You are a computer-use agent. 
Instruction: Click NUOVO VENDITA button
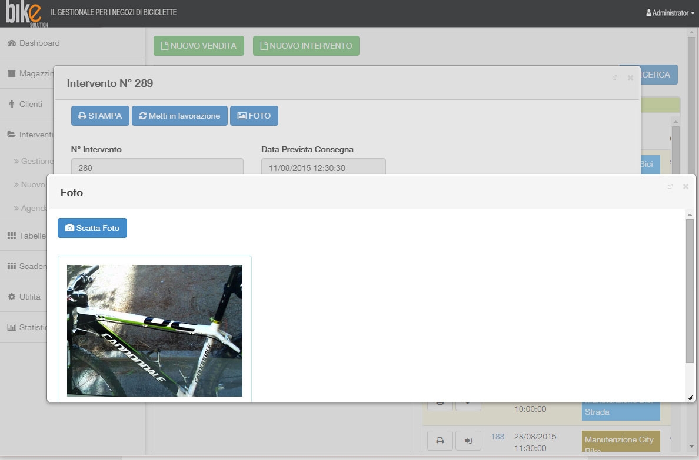[199, 46]
